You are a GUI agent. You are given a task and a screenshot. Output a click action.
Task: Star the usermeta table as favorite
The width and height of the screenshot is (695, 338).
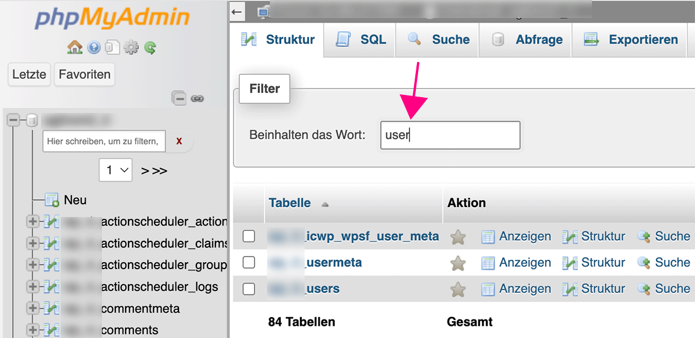pos(458,263)
